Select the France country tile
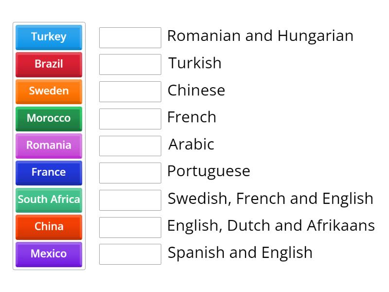The width and height of the screenshot is (389, 292). point(49,173)
